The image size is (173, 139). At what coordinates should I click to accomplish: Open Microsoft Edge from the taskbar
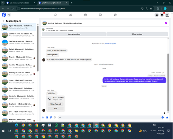click(17, 125)
